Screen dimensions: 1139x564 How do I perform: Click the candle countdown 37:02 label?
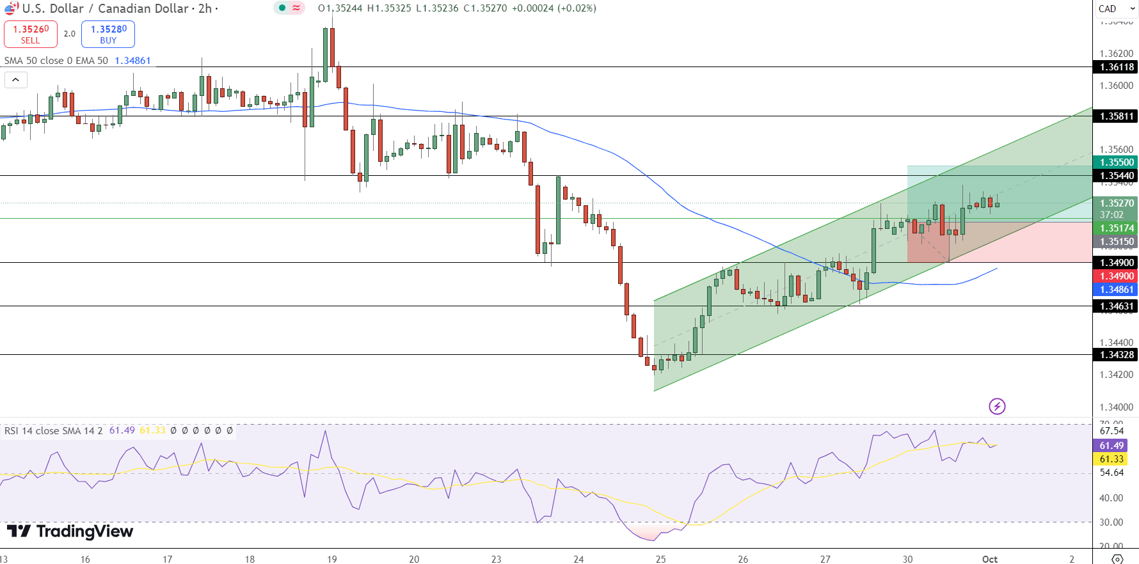1111,215
